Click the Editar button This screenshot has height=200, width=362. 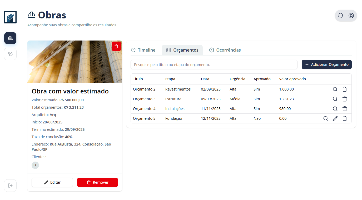52,182
